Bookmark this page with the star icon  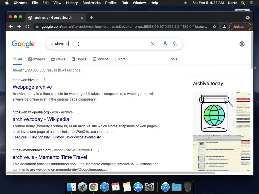(214, 27)
